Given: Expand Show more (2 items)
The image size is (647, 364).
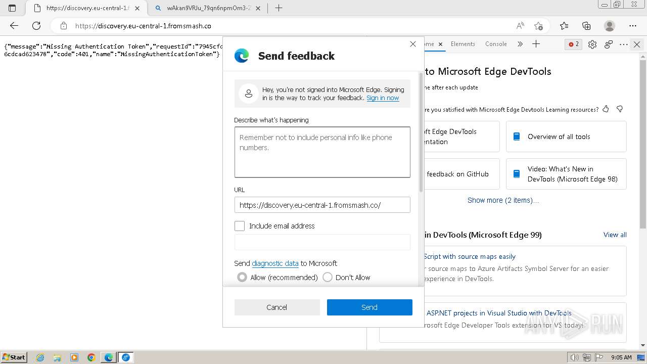Looking at the screenshot, I should click(x=503, y=200).
